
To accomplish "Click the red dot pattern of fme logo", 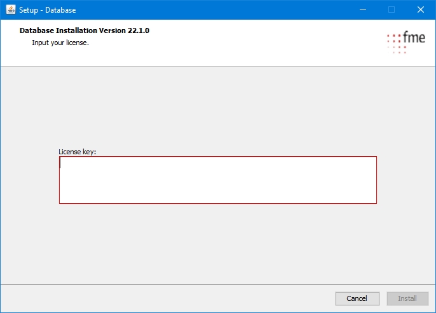I will [396, 43].
